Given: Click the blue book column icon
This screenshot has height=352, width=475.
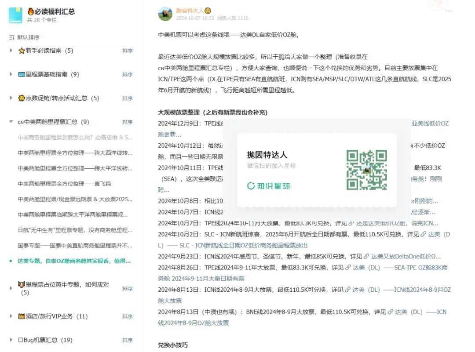Looking at the screenshot, I should [x=15, y=15].
